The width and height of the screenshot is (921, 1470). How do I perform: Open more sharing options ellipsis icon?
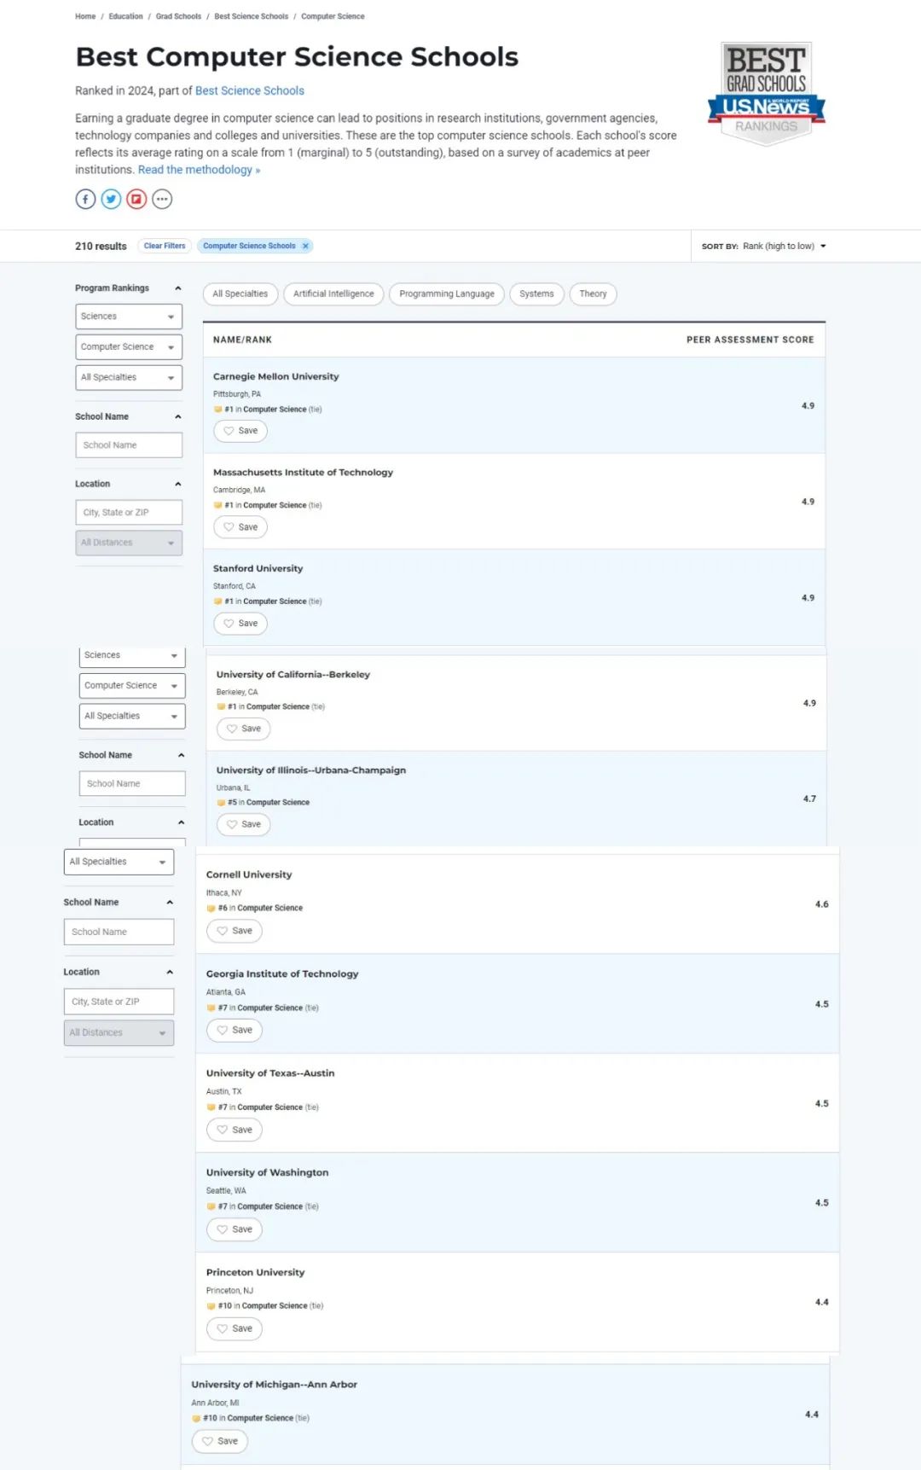[x=162, y=200]
